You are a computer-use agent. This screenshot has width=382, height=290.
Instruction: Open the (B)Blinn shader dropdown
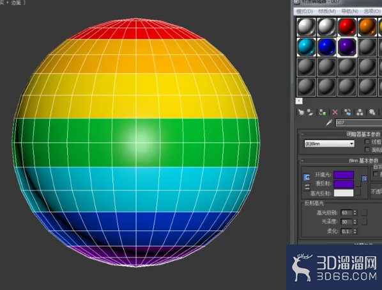coord(329,144)
